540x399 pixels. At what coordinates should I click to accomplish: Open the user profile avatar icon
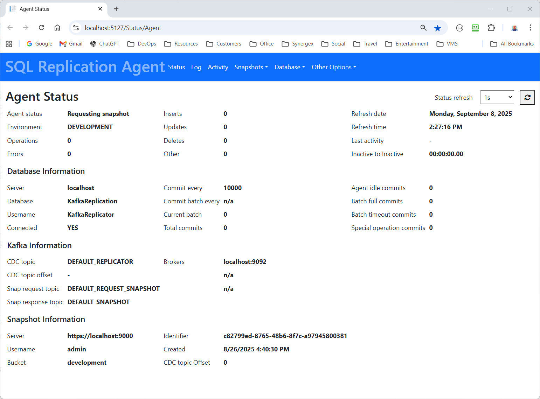click(514, 28)
